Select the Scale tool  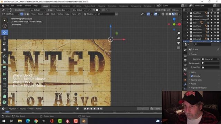[4, 44]
